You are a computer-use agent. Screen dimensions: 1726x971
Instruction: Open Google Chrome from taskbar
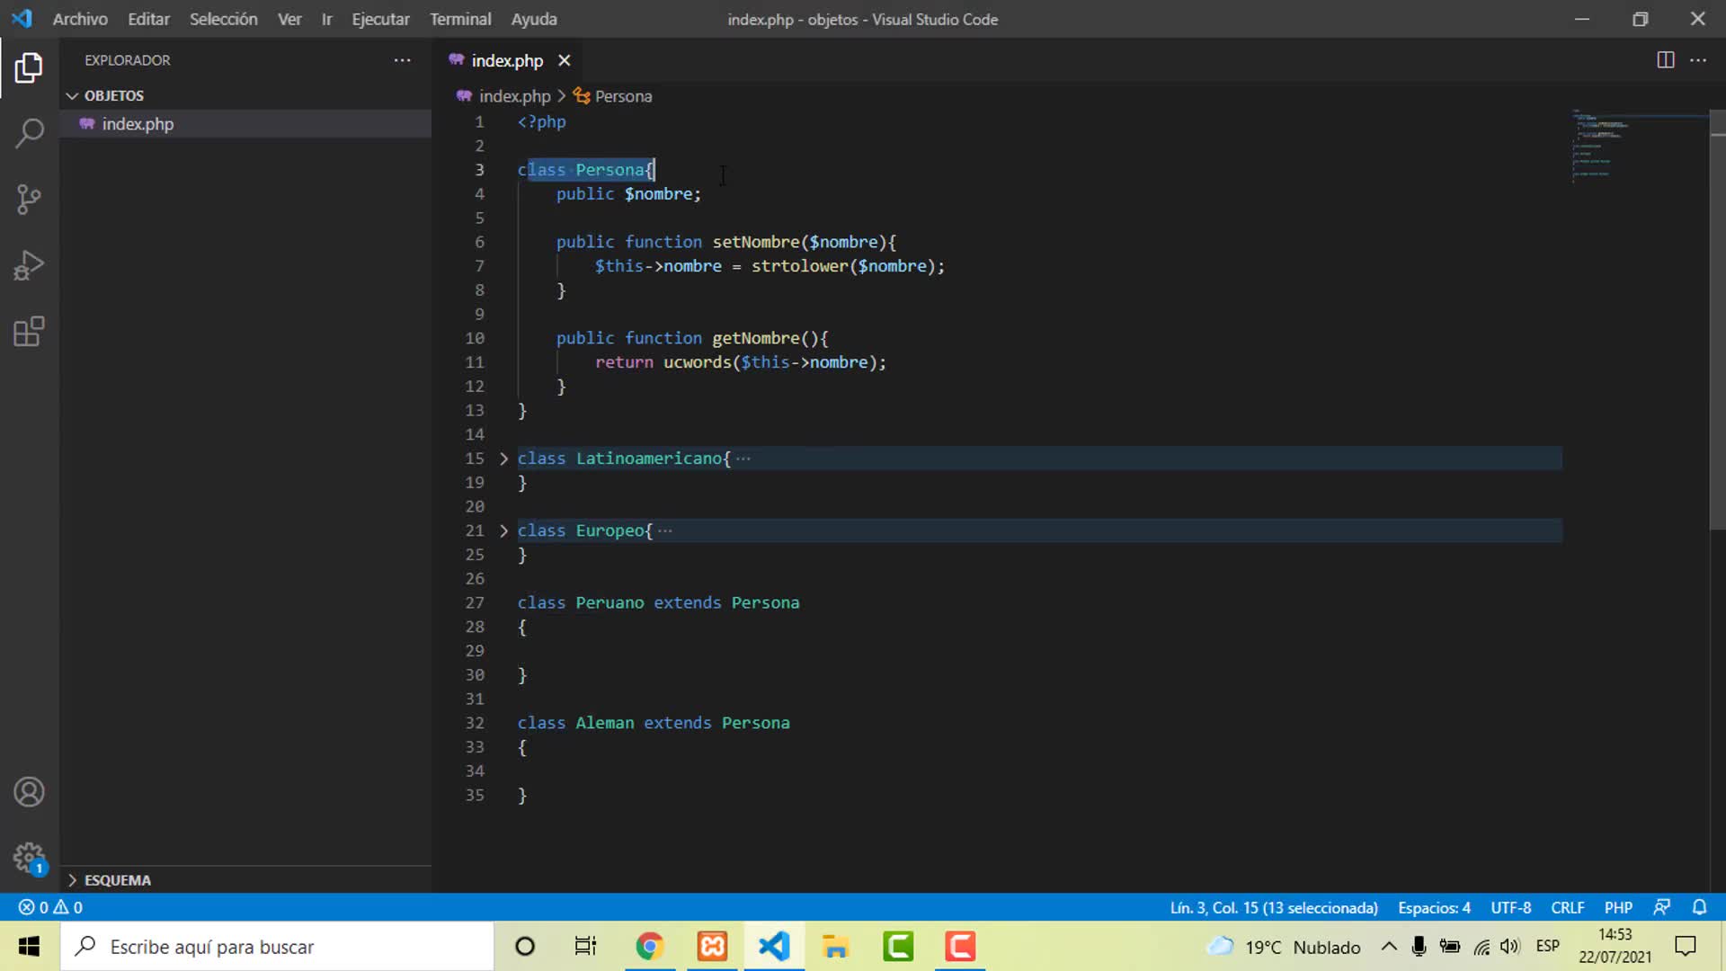650,947
